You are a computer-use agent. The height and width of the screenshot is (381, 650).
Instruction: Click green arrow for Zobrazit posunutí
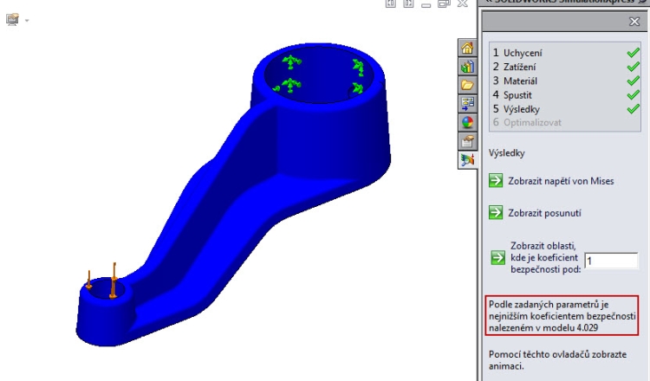(496, 212)
